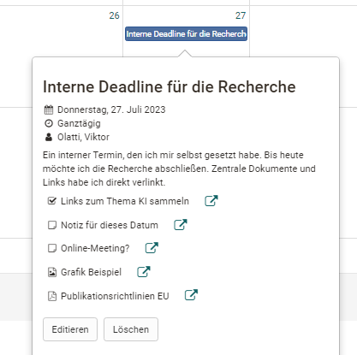The height and width of the screenshot is (355, 357).
Task: Click the date Donnerstag, 27. Juli 2023
Action: [x=111, y=109]
